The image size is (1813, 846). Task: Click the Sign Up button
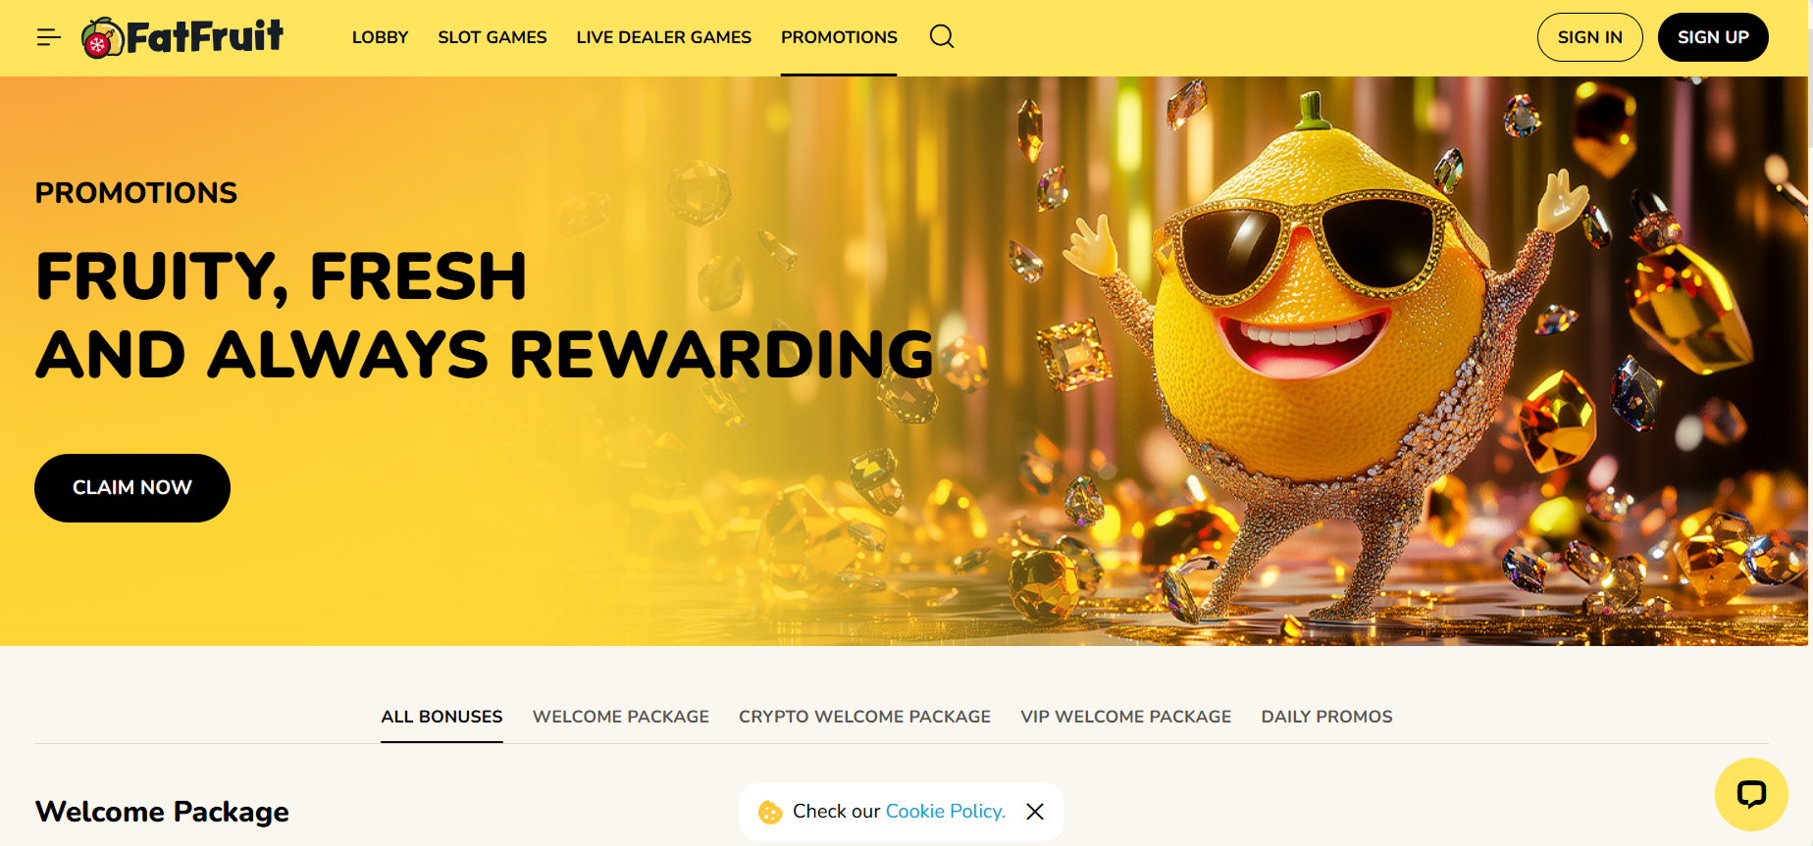[1713, 37]
